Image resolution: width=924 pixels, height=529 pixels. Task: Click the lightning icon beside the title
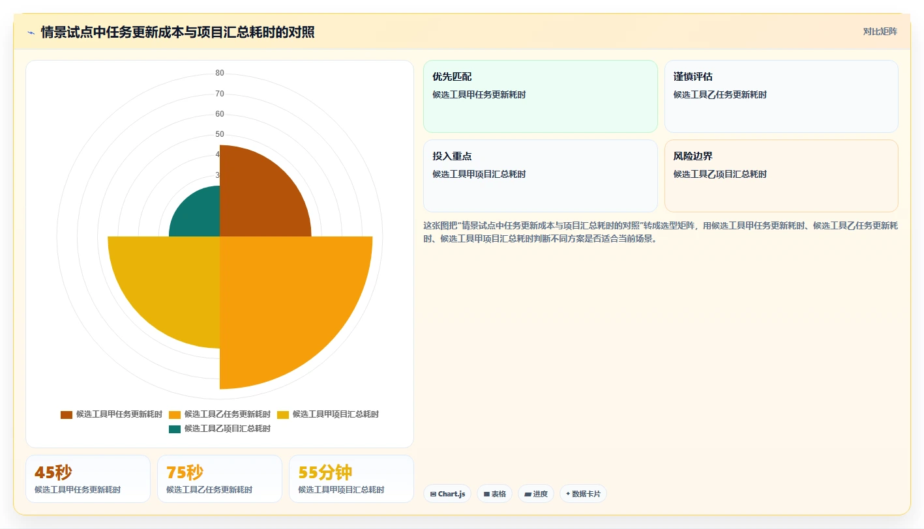tap(31, 33)
